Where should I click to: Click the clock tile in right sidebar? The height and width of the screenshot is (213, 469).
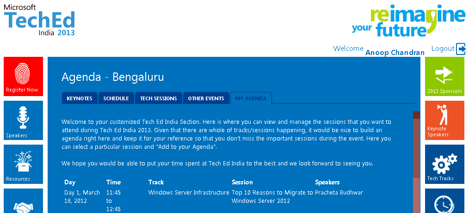click(445, 201)
